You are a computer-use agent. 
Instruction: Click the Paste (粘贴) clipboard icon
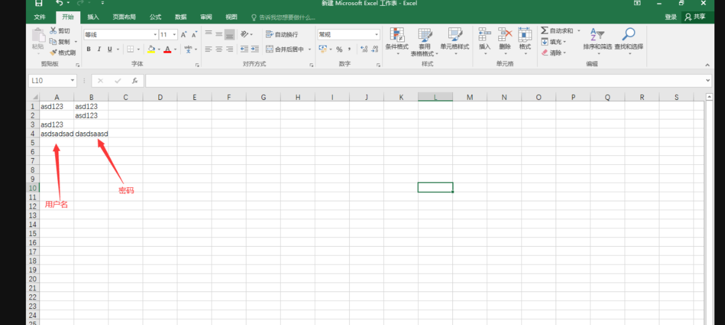pos(38,35)
